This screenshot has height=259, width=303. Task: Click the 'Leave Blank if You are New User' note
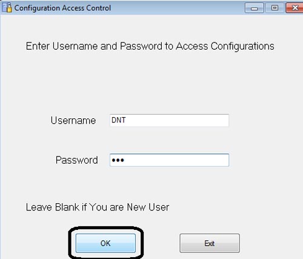point(98,207)
